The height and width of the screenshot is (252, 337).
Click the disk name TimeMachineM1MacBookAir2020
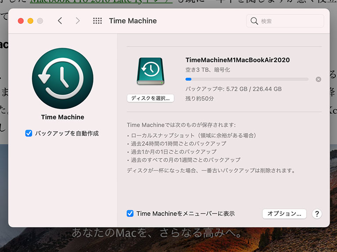click(x=237, y=60)
